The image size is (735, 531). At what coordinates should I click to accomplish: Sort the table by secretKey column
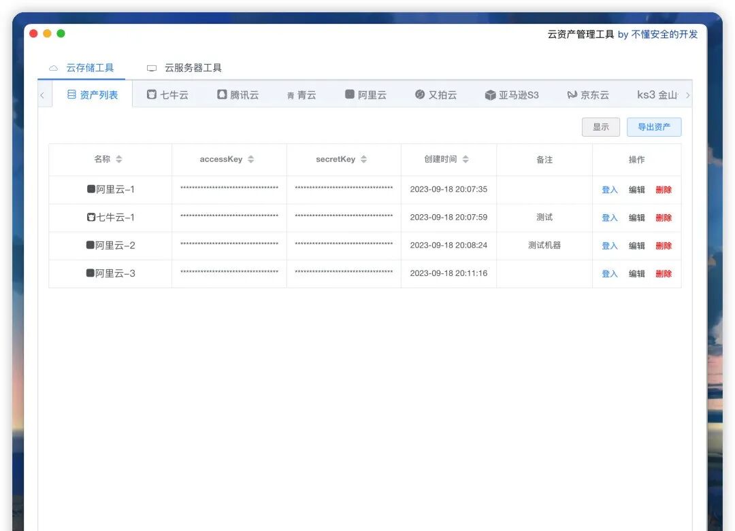tap(363, 159)
